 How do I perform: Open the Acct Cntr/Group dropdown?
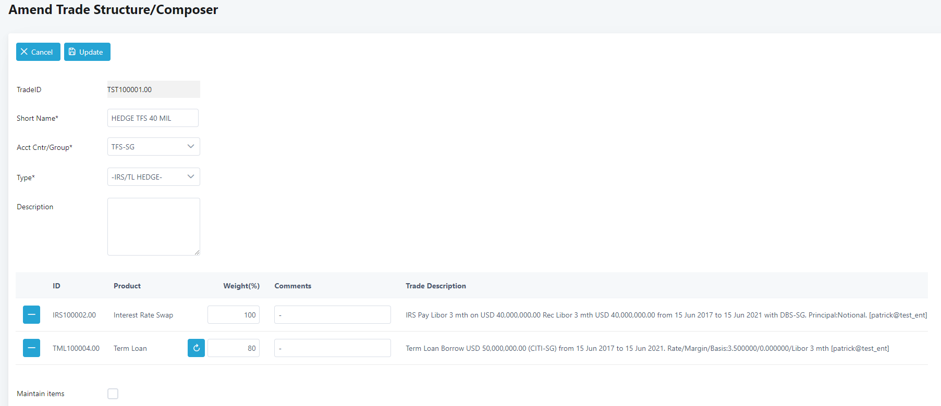click(x=153, y=147)
